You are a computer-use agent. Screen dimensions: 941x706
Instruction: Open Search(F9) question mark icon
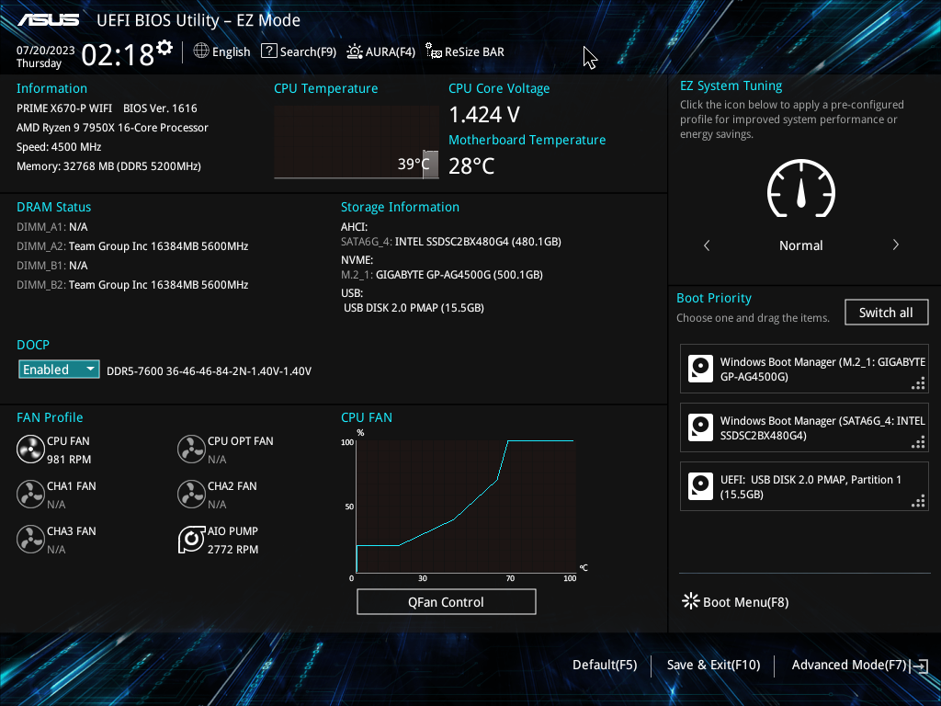[x=269, y=51]
